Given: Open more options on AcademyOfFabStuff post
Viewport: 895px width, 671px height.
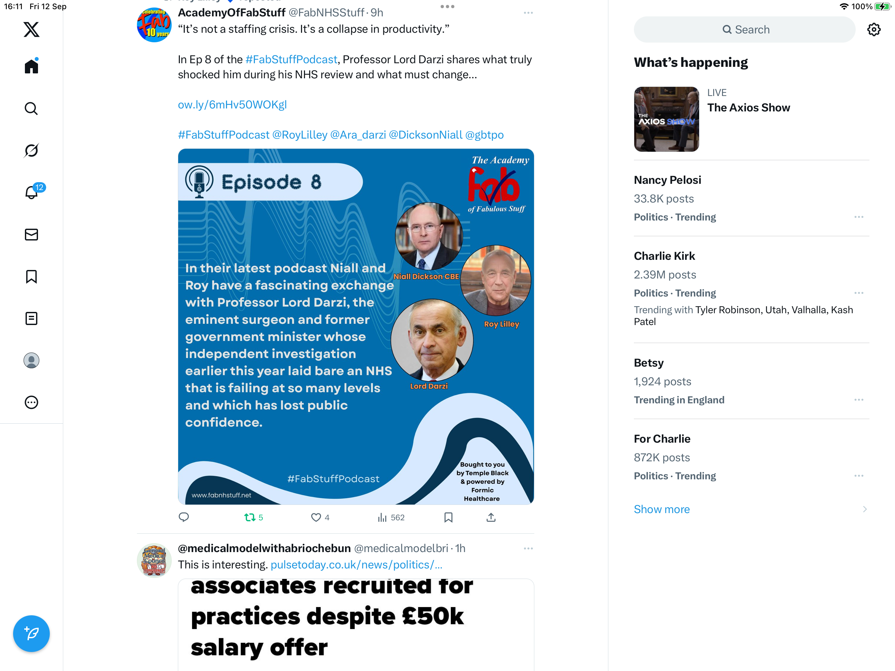Looking at the screenshot, I should [x=528, y=13].
